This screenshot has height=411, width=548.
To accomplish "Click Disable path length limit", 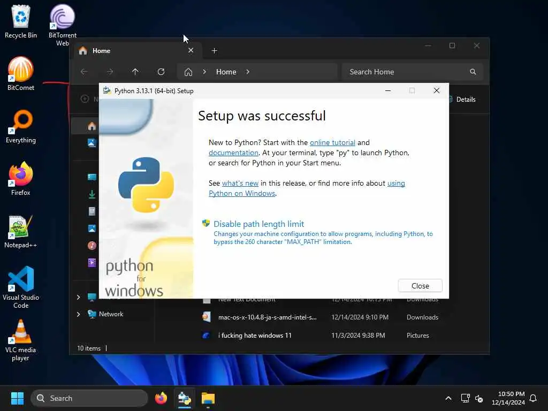I will click(x=258, y=224).
